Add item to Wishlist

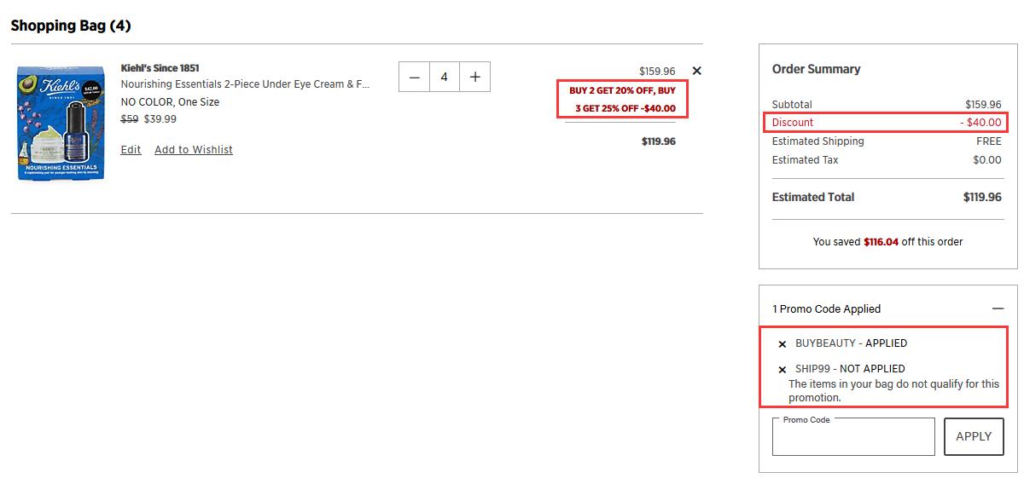click(x=194, y=150)
